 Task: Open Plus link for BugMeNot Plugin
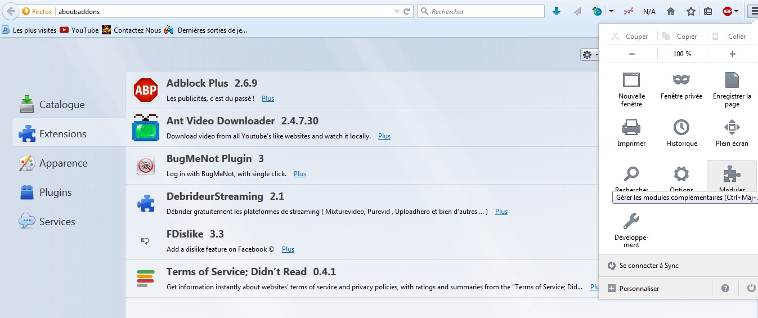300,174
